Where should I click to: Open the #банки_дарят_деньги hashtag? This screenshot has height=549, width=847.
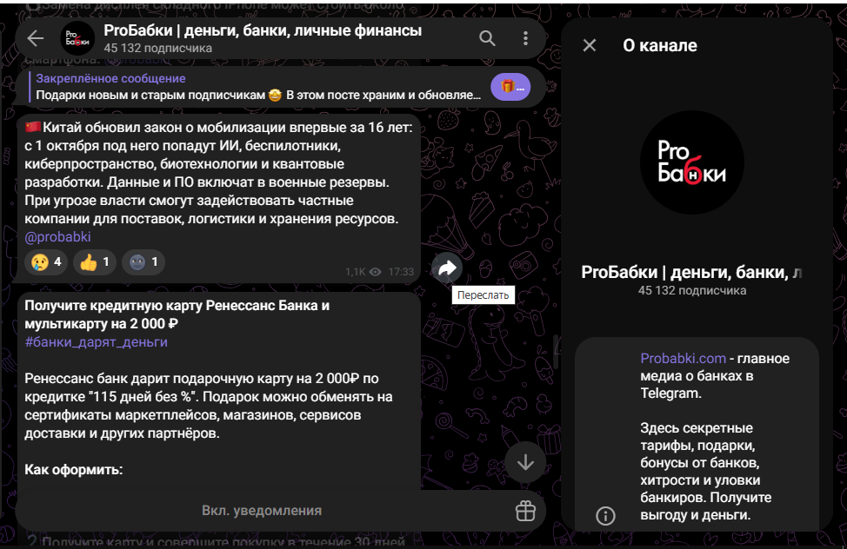(97, 341)
